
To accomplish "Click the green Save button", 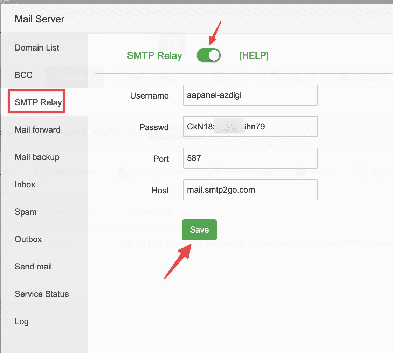I will [199, 230].
